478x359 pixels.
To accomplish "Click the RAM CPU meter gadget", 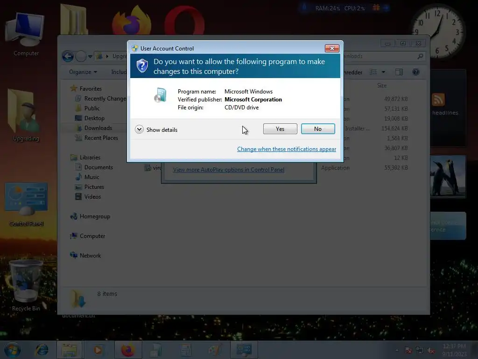I will click(344, 8).
